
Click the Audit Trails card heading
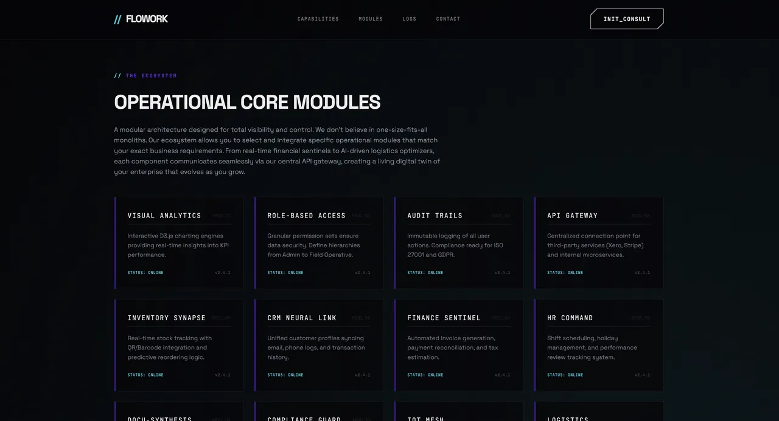coord(435,216)
